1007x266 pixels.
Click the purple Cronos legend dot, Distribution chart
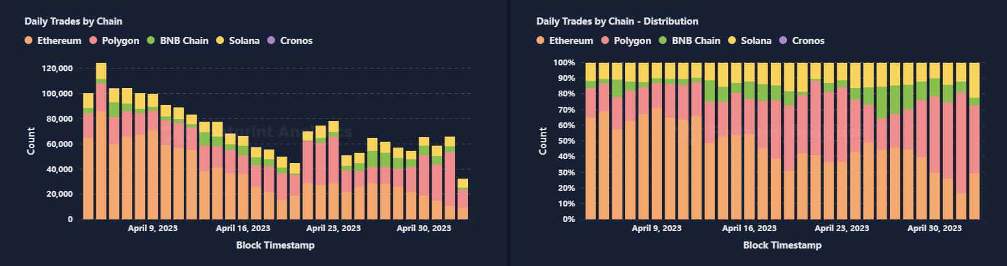[x=783, y=41]
